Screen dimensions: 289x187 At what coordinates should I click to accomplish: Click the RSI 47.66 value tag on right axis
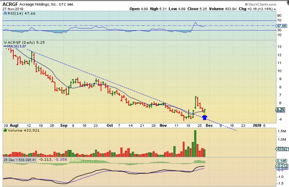click(x=282, y=26)
